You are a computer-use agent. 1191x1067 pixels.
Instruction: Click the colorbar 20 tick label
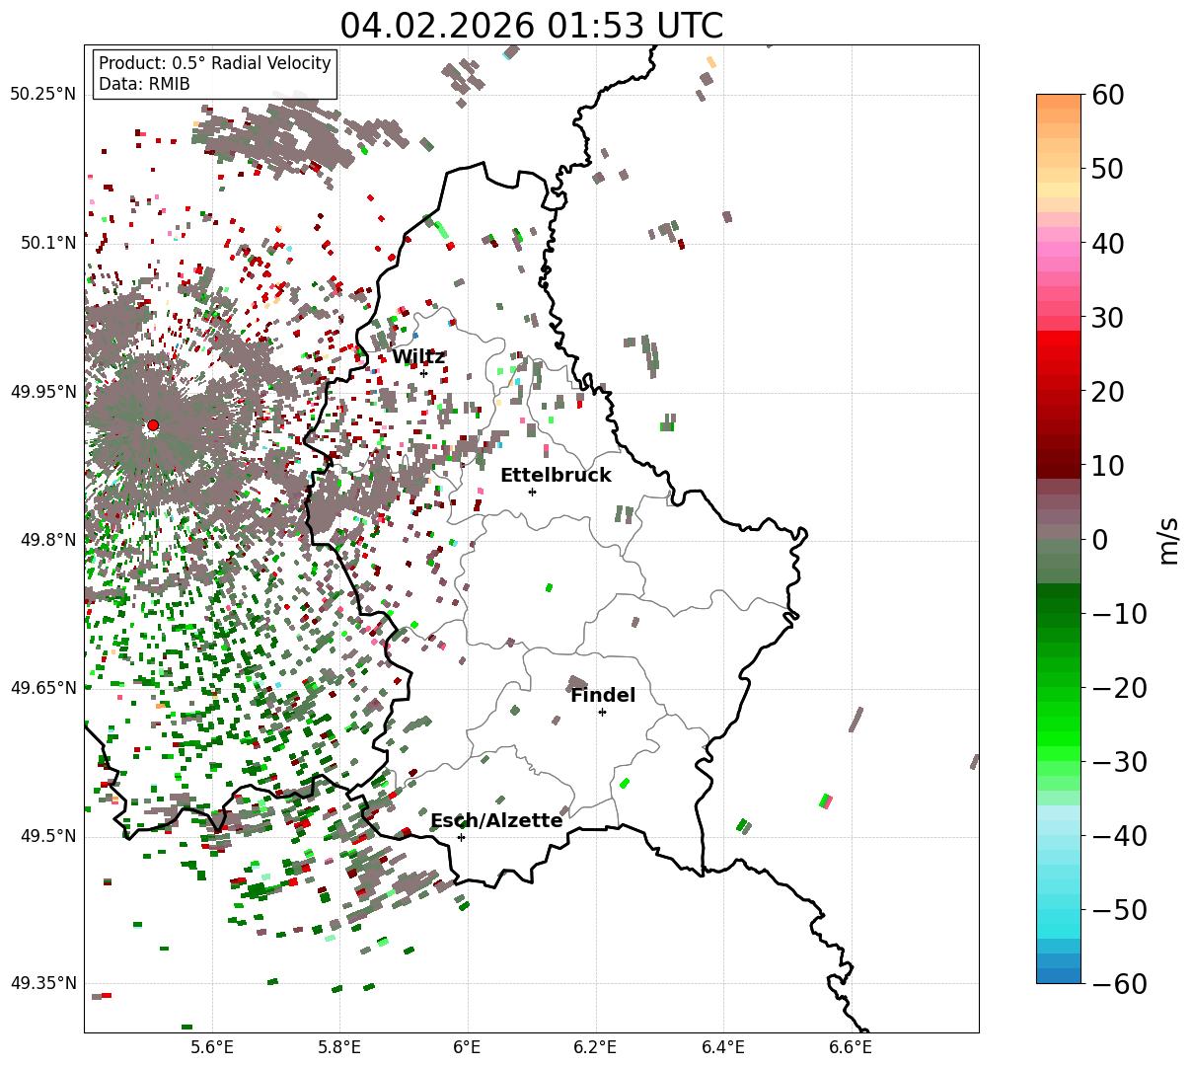1107,391
